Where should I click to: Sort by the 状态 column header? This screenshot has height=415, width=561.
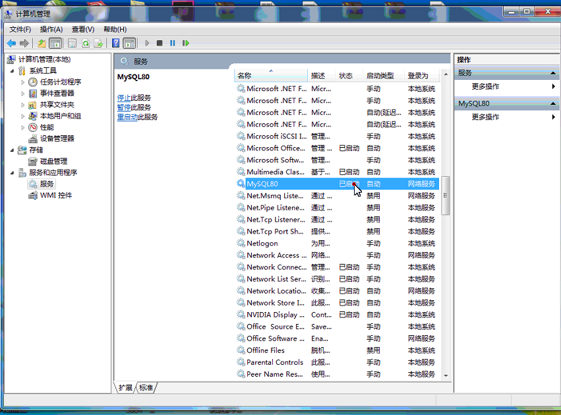pos(349,76)
